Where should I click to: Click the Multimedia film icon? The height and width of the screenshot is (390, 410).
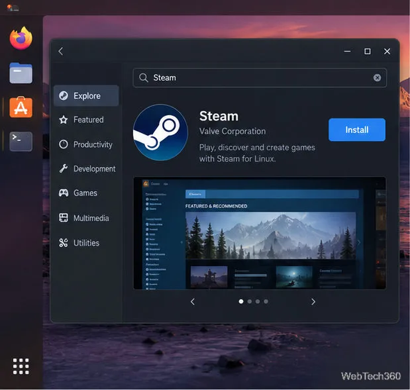(x=64, y=218)
